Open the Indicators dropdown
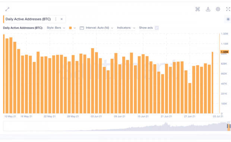Image resolution: width=231 pixels, height=142 pixels. point(126,28)
